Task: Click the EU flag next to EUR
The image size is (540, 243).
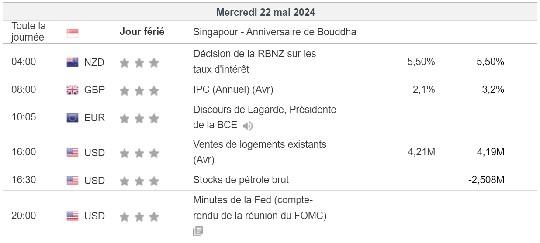Action: click(x=73, y=118)
